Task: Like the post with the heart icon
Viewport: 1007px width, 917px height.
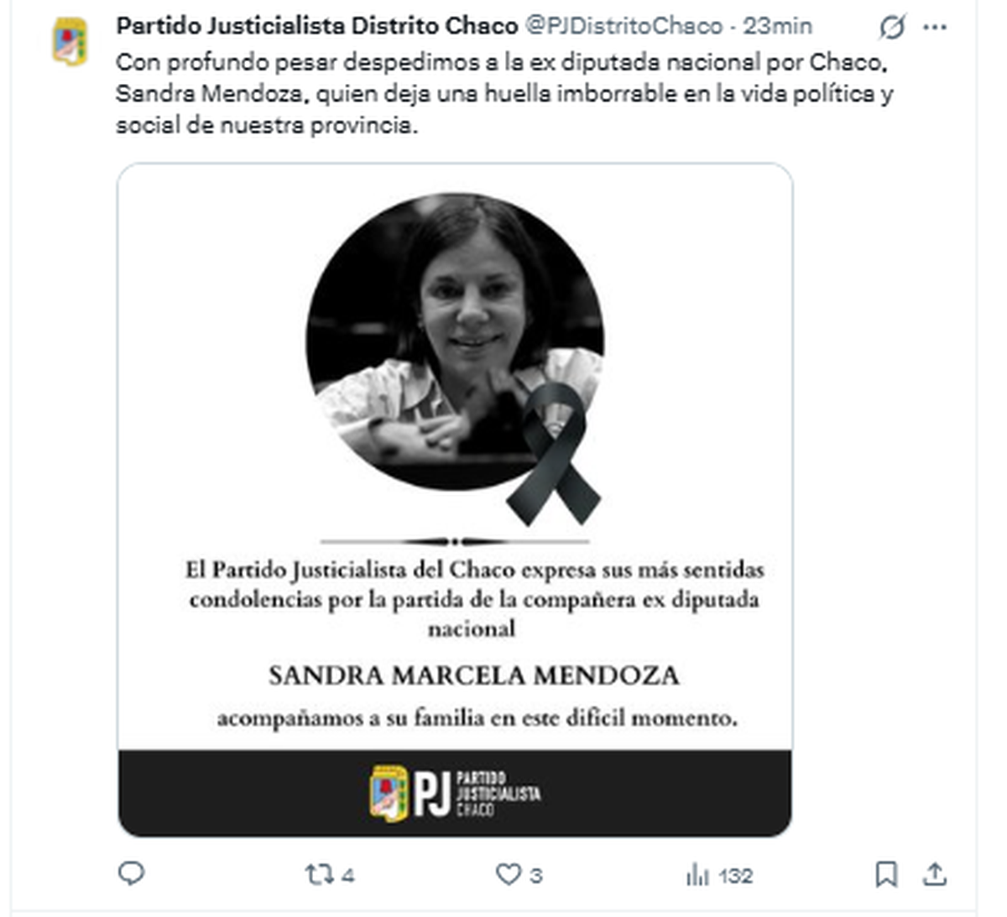Action: click(508, 874)
